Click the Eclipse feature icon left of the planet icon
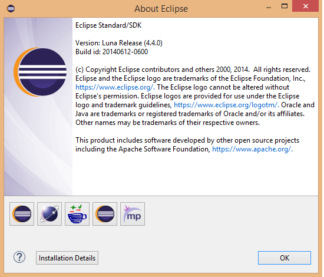Viewport: 324px width, 277px height. [22, 214]
